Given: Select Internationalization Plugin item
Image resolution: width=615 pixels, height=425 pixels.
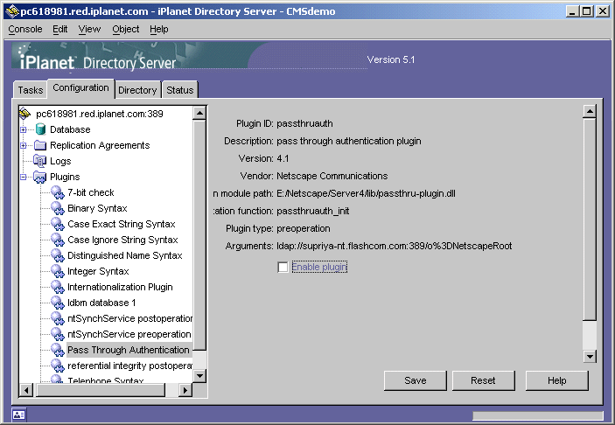Looking at the screenshot, I should [120, 287].
